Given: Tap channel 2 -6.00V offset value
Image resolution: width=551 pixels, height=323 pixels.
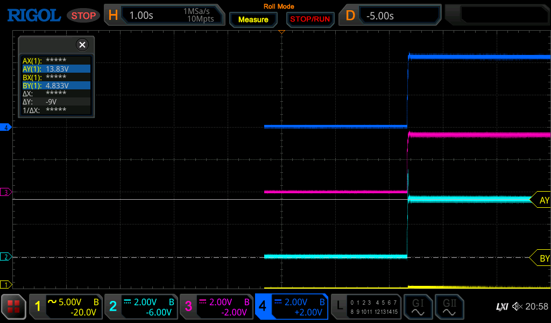Looking at the screenshot, I should [x=159, y=312].
